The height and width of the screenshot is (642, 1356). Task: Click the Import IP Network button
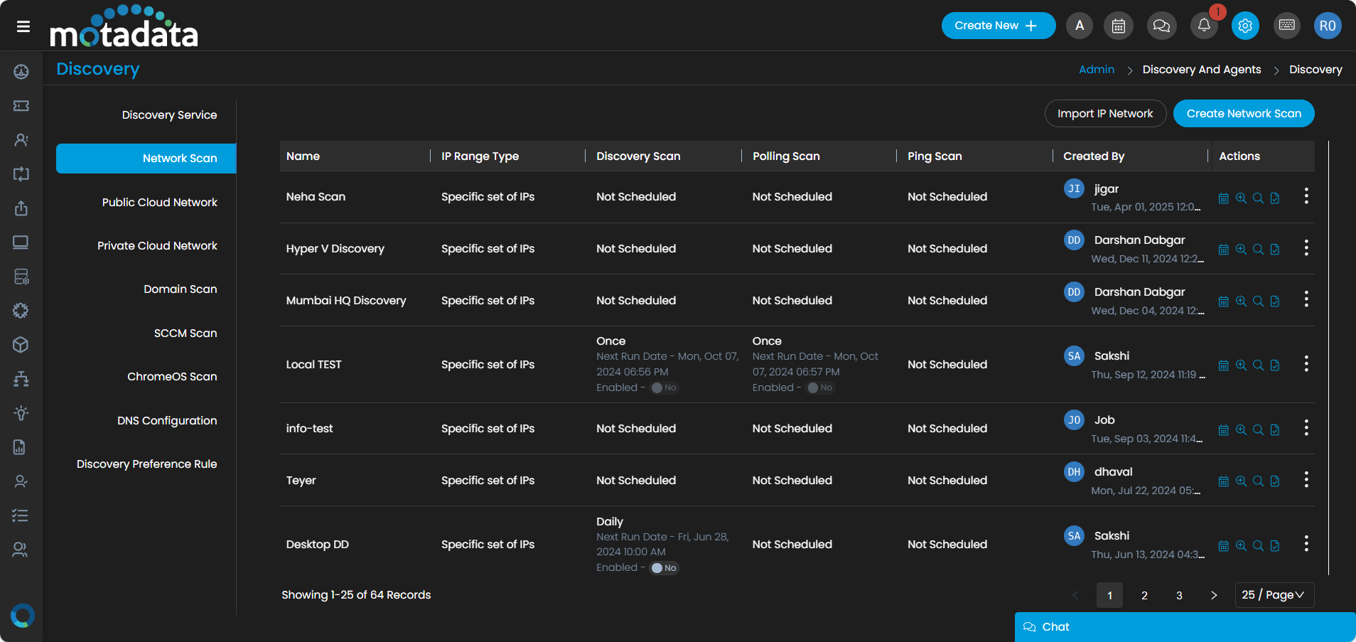click(1104, 114)
